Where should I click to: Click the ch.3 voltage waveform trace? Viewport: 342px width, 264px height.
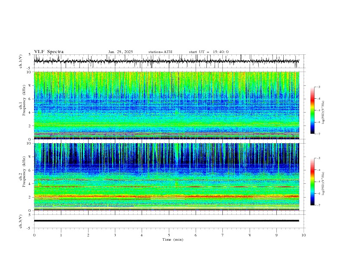pyautogui.click(x=166, y=221)
